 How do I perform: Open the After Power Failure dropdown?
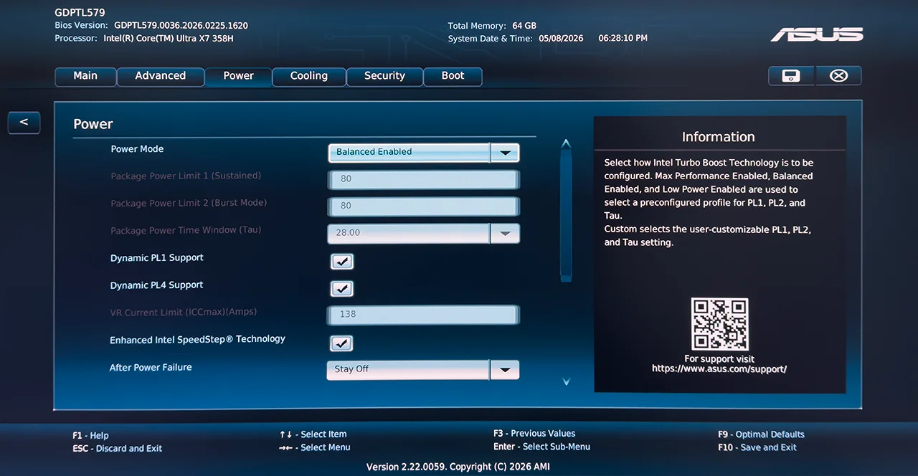coord(423,369)
